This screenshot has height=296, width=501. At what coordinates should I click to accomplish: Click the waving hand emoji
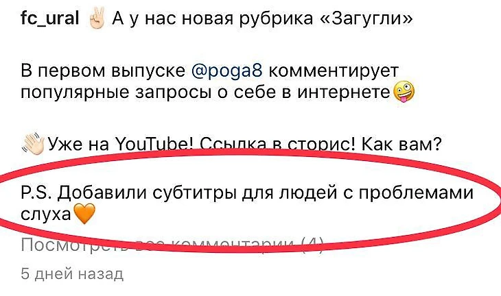pos(33,143)
